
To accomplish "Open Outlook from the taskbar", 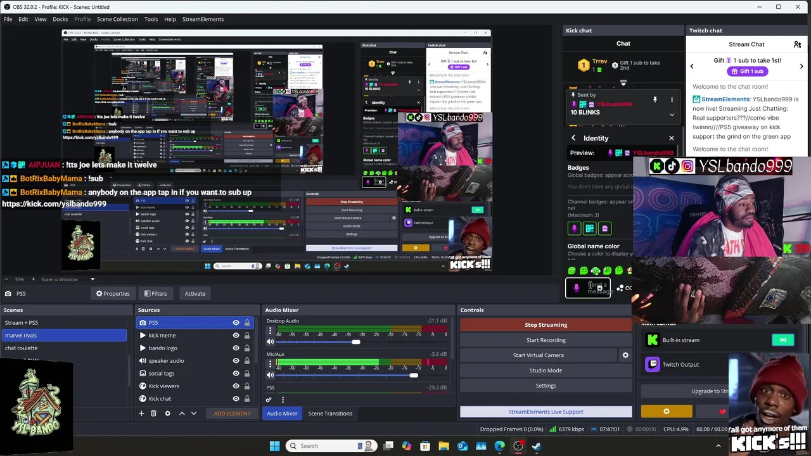I will [x=462, y=446].
